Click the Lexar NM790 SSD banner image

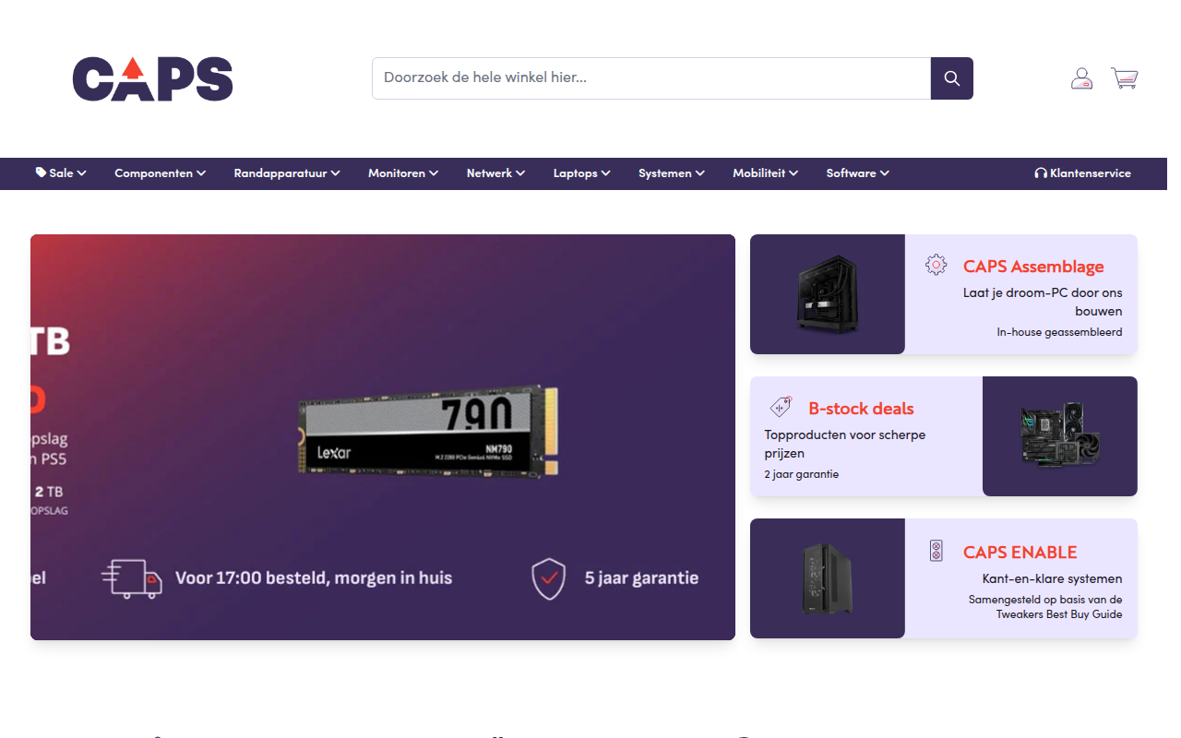428,430
